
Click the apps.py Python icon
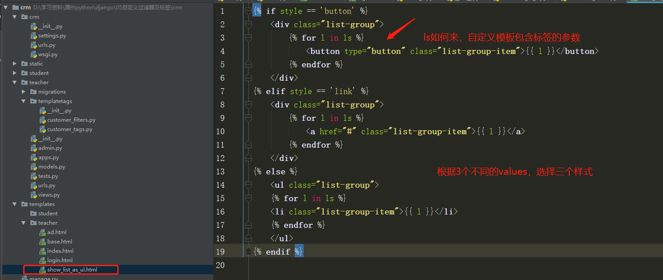tap(34, 157)
